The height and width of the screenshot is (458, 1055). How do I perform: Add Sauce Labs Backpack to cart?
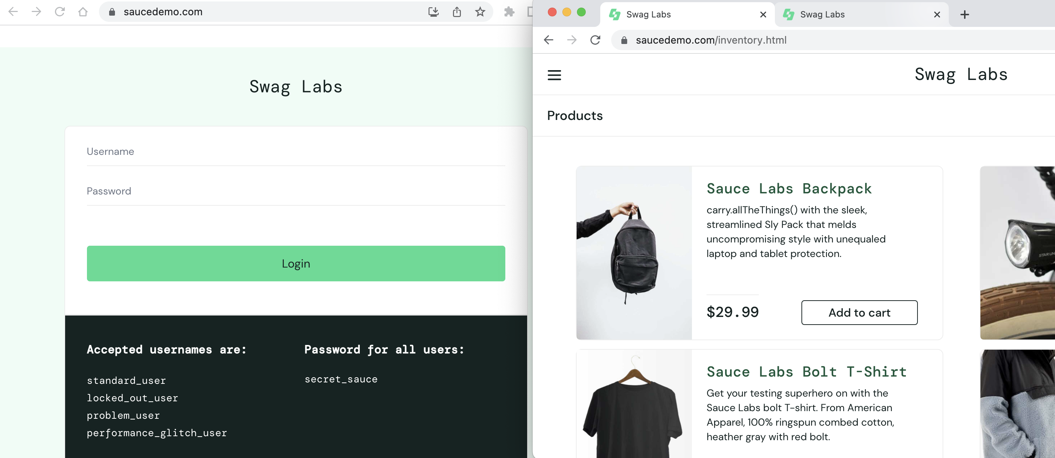859,312
